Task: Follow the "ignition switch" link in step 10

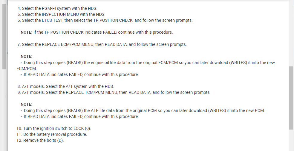Action: (51, 128)
